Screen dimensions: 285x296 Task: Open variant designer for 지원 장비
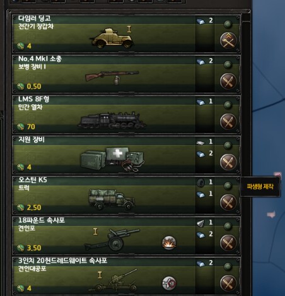pyautogui.click(x=228, y=162)
